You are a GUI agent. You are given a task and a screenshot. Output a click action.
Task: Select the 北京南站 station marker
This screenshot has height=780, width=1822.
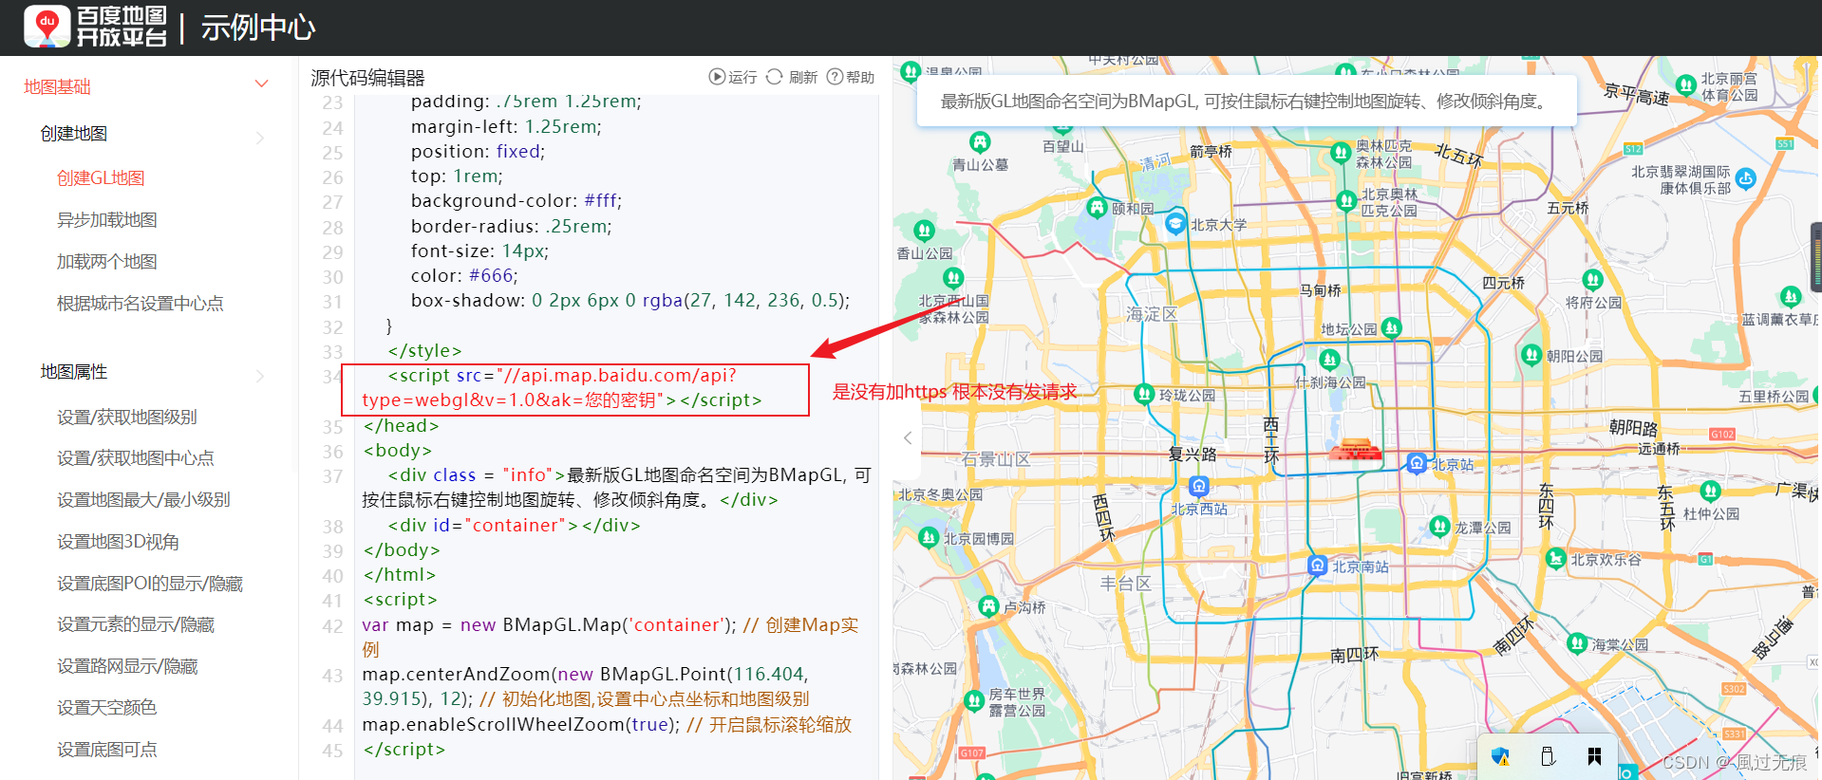pos(1317,566)
